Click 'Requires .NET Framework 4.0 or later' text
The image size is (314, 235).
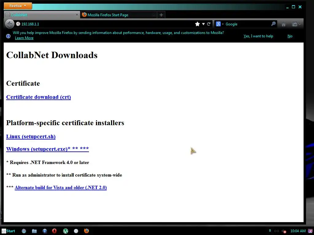pos(49,162)
